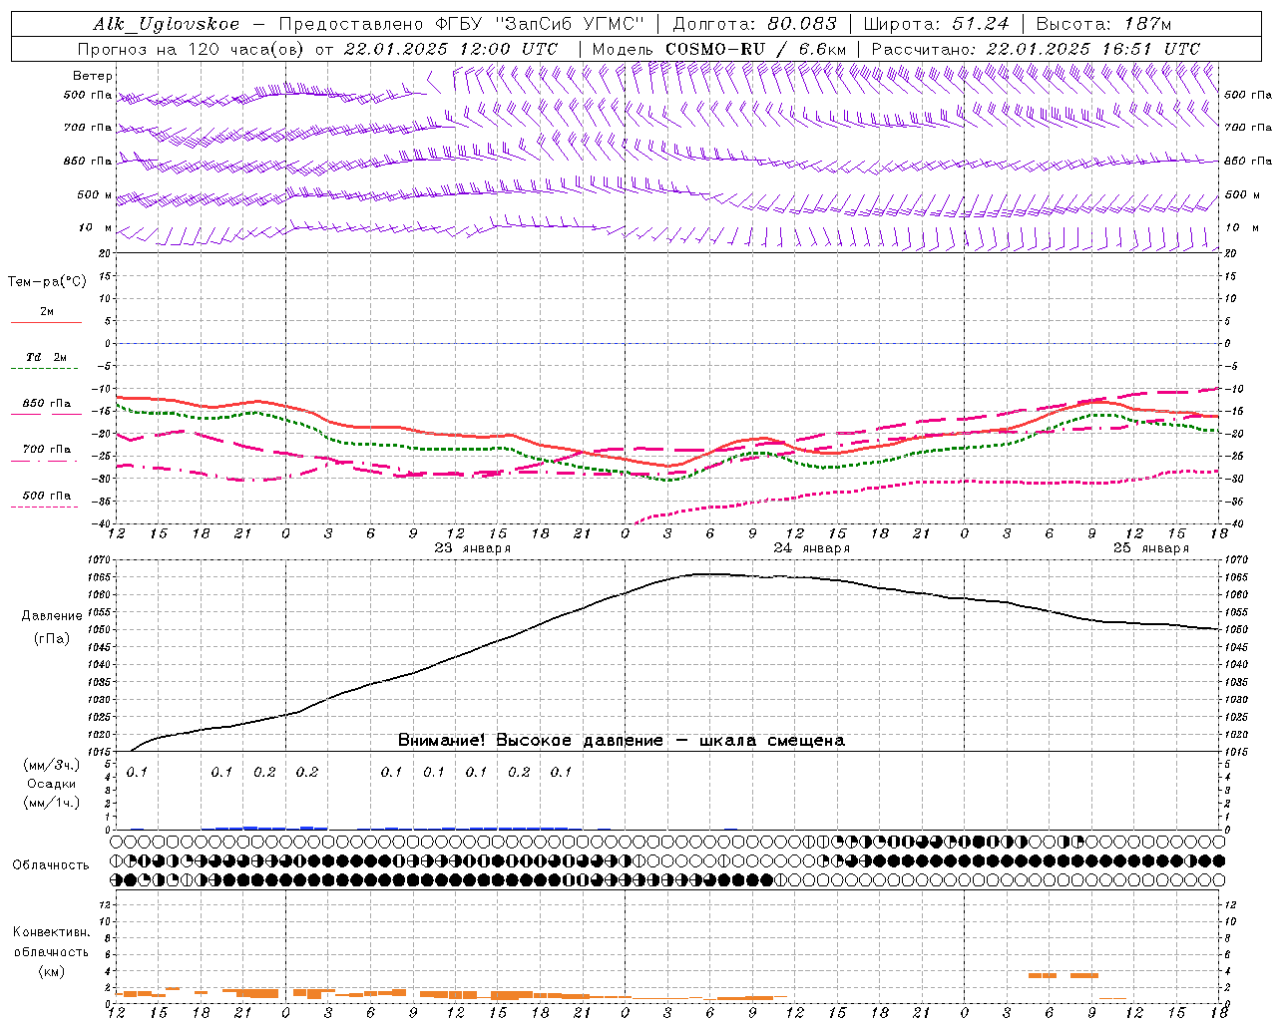
Task: Click the computed time 'Рассчитано: 22.01.2025 16:51 UTC'
Action: [1036, 49]
